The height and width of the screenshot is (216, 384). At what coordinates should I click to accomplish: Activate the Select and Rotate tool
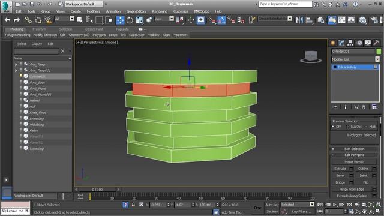click(130, 20)
